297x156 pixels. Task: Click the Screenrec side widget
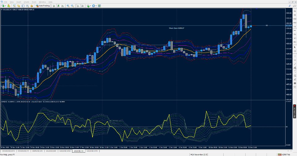(295, 112)
